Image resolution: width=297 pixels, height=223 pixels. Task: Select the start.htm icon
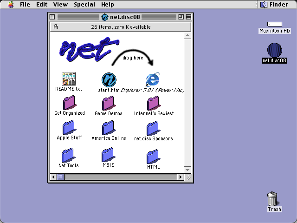[109, 80]
